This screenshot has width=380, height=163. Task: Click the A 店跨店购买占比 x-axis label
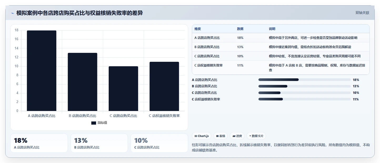click(x=42, y=116)
